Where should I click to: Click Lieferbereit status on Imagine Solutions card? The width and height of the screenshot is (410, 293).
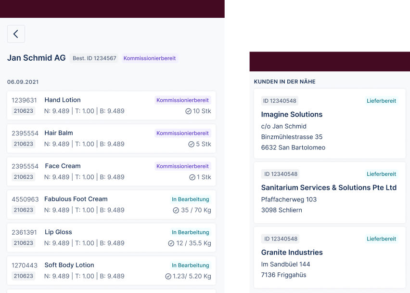tap(381, 101)
